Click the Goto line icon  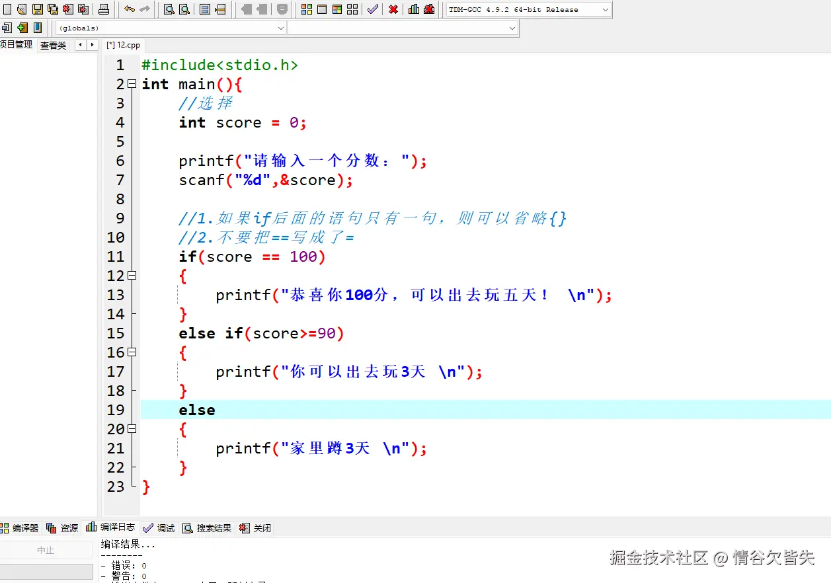[x=220, y=9]
